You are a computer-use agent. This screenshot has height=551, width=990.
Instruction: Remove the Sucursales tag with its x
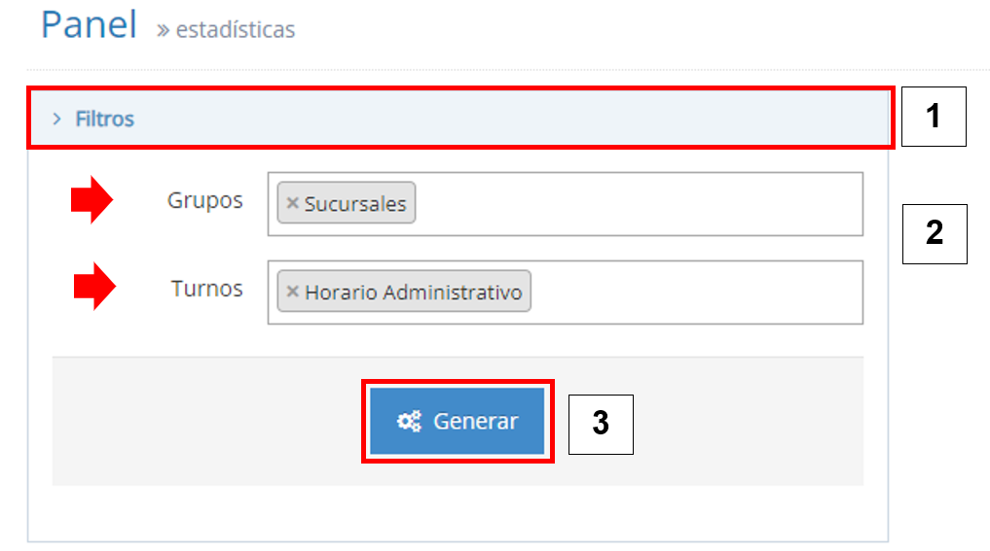292,204
